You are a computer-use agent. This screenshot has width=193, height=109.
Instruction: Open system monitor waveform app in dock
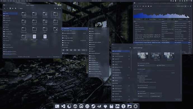[x=117, y=106]
